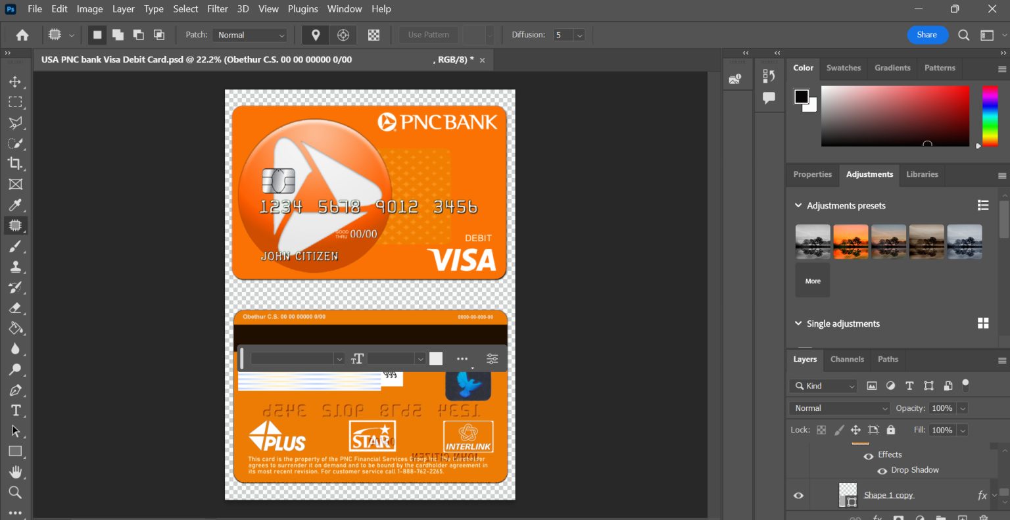Select the Eraser tool
The image size is (1010, 520).
[15, 308]
